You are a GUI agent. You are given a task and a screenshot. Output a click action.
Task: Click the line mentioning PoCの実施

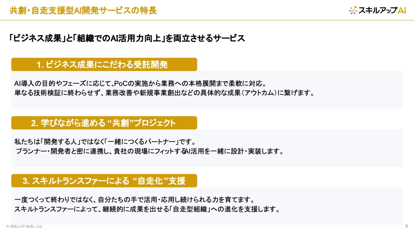pyautogui.click(x=140, y=83)
